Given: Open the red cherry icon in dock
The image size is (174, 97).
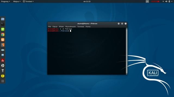Looking at the screenshot, I should pyautogui.click(x=3, y=60).
